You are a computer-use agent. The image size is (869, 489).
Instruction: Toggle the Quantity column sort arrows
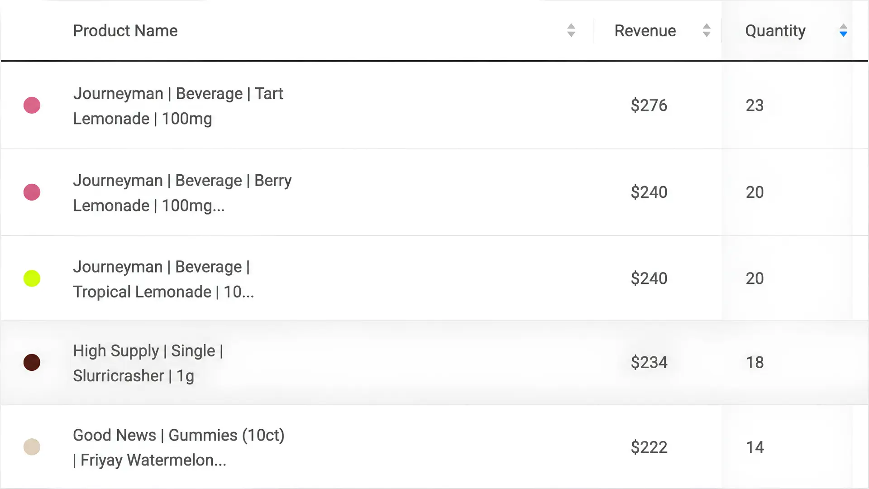tap(843, 30)
